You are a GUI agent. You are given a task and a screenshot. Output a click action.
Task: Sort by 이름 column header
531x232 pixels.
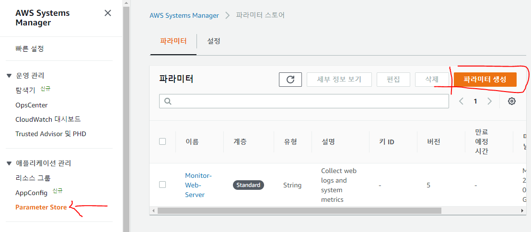(192, 141)
